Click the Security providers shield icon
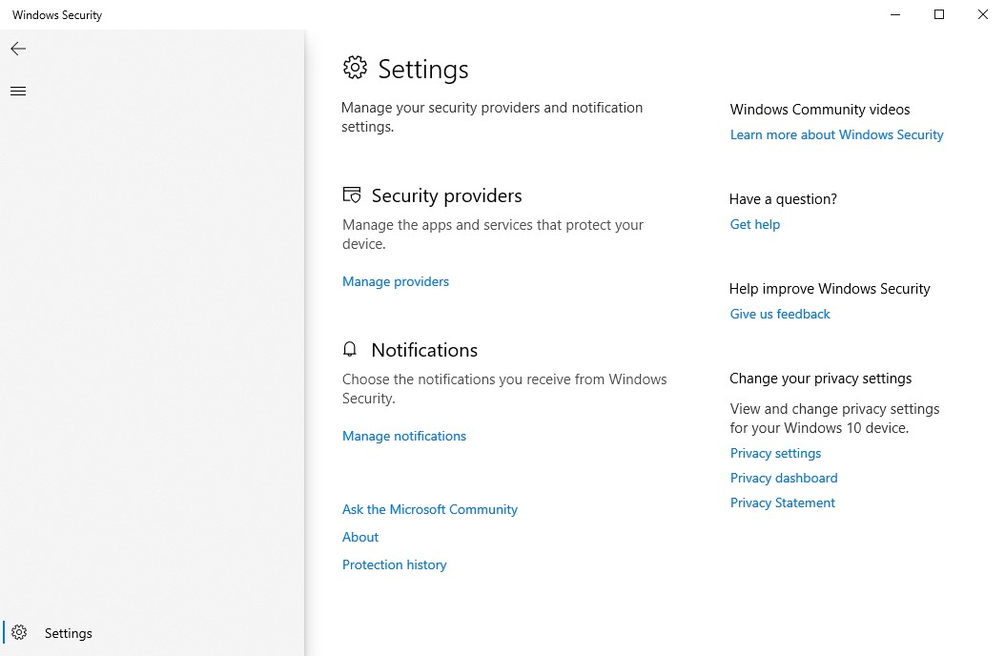Image resolution: width=1005 pixels, height=656 pixels. [352, 195]
